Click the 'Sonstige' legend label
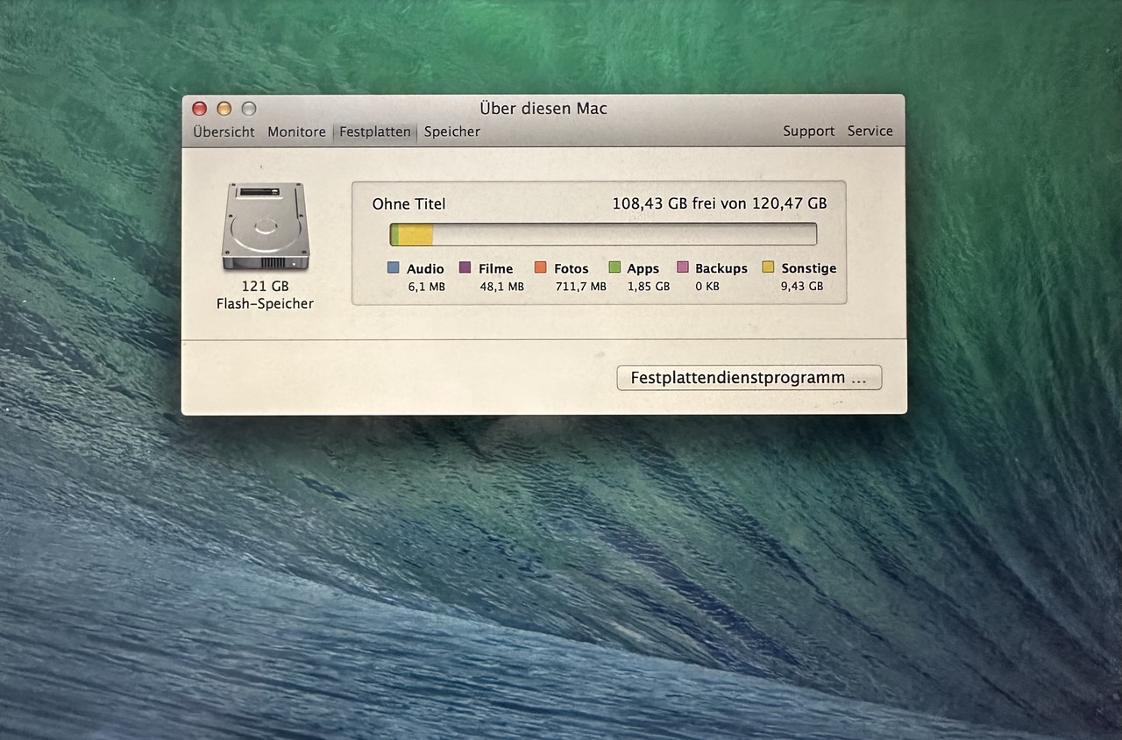1122x740 pixels. point(809,268)
